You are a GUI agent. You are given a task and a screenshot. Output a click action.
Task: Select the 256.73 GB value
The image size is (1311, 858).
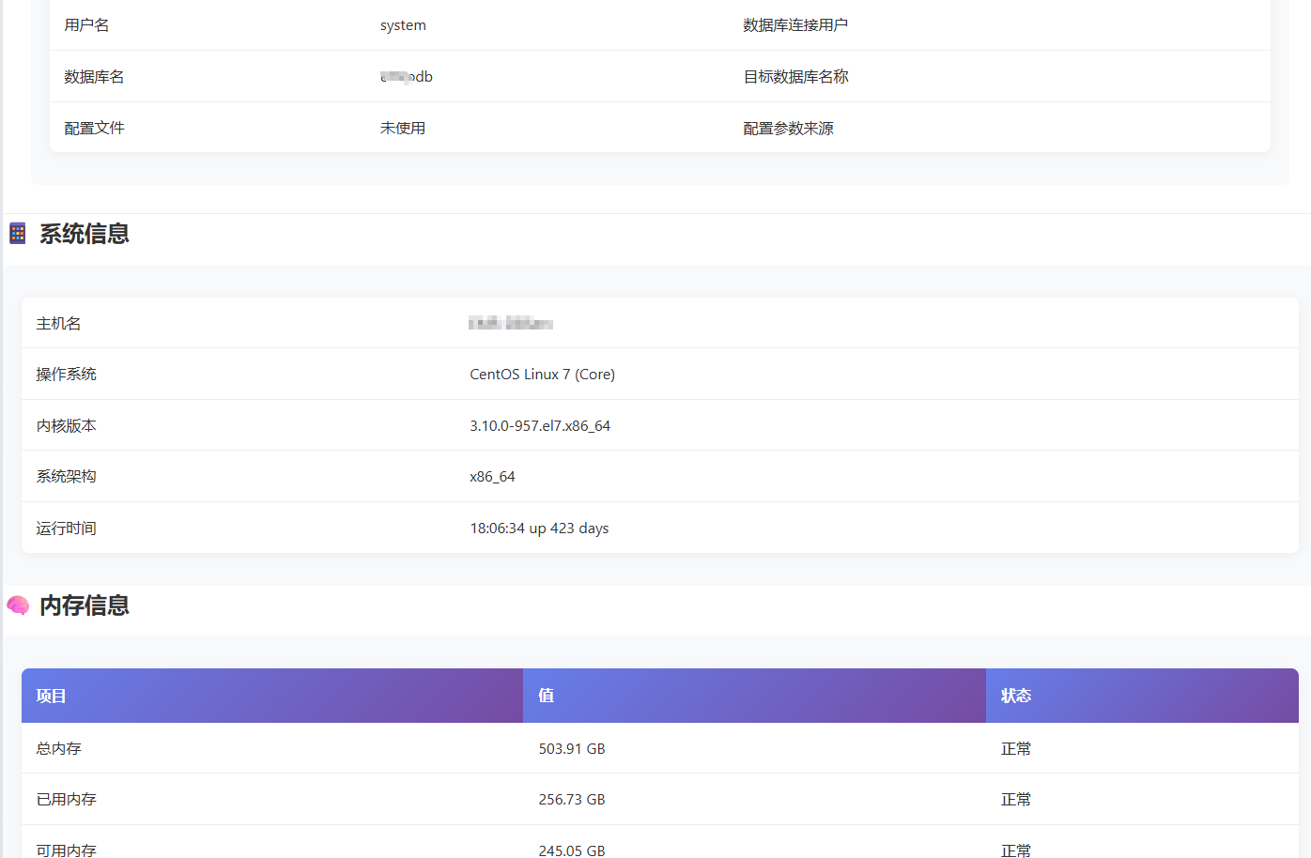click(572, 800)
